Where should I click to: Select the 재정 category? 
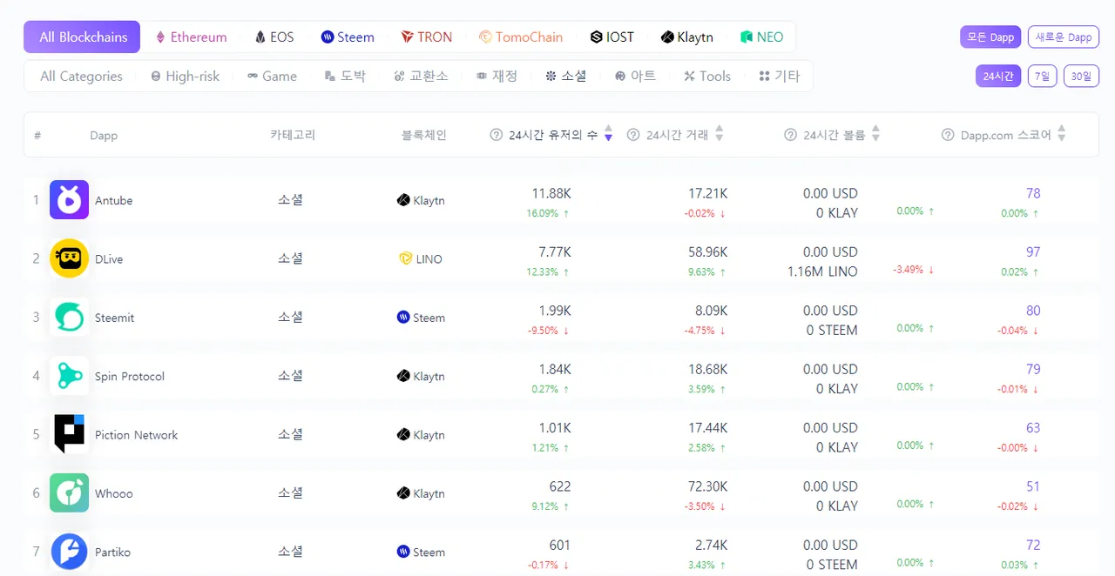tap(497, 76)
